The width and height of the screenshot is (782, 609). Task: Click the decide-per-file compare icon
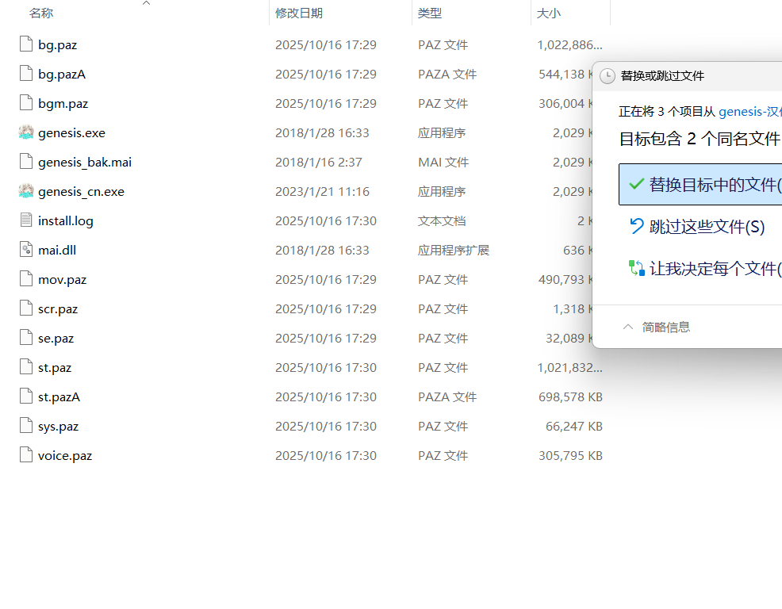click(636, 269)
